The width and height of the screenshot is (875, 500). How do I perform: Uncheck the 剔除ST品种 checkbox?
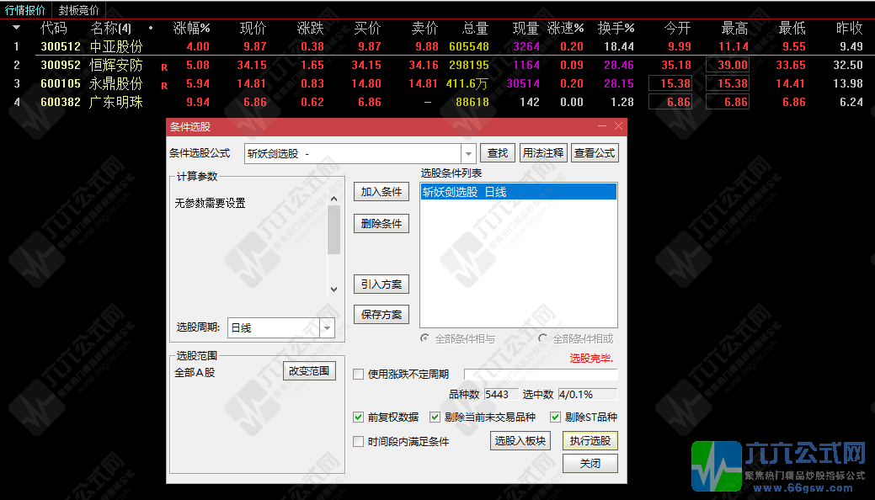(556, 417)
